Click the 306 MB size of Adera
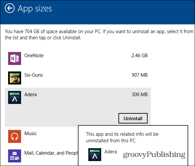 140,95
